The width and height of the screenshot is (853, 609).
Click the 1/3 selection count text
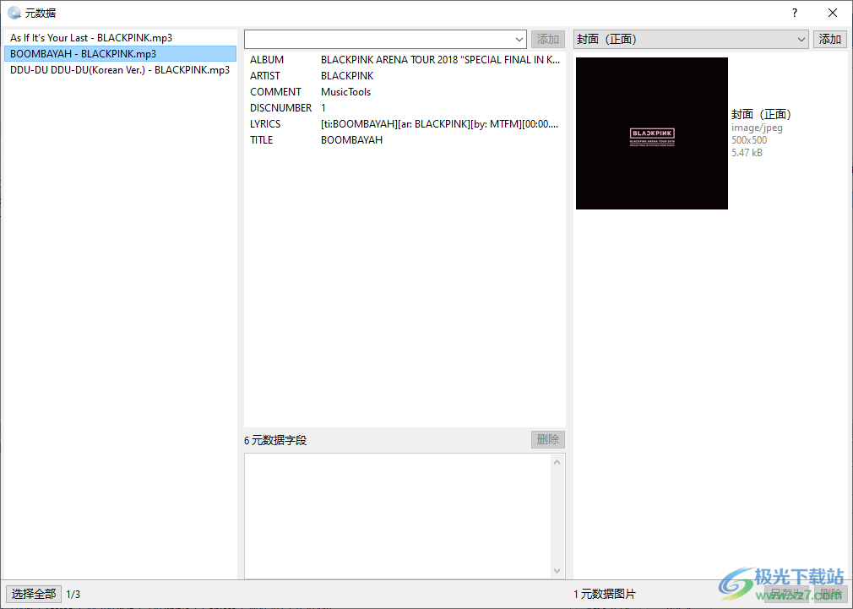[73, 595]
